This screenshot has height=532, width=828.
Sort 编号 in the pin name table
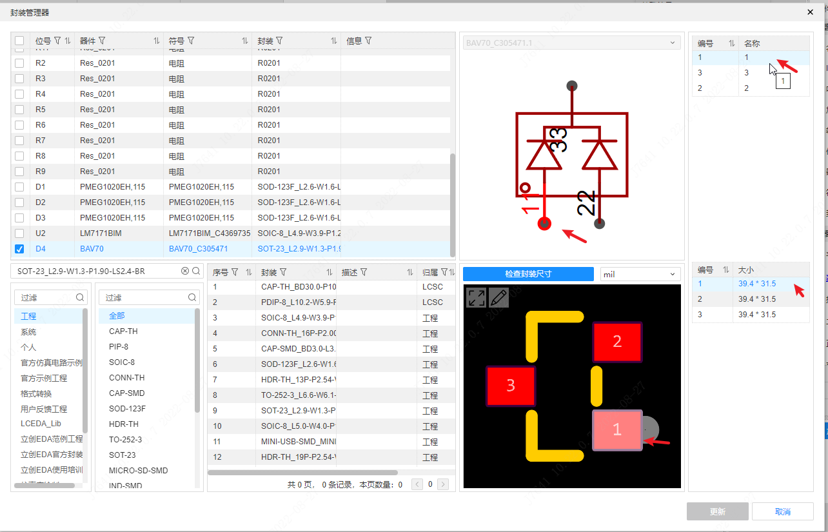click(732, 43)
